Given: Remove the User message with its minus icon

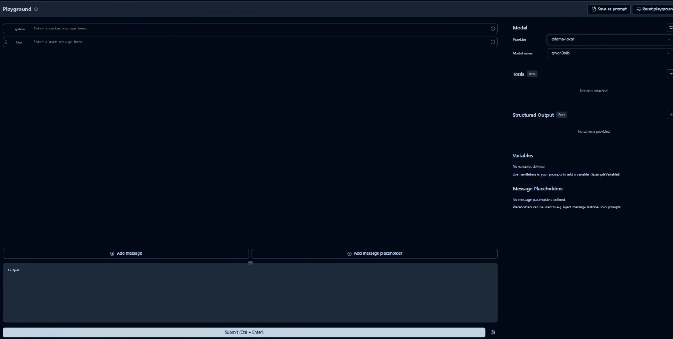Looking at the screenshot, I should pyautogui.click(x=492, y=41).
